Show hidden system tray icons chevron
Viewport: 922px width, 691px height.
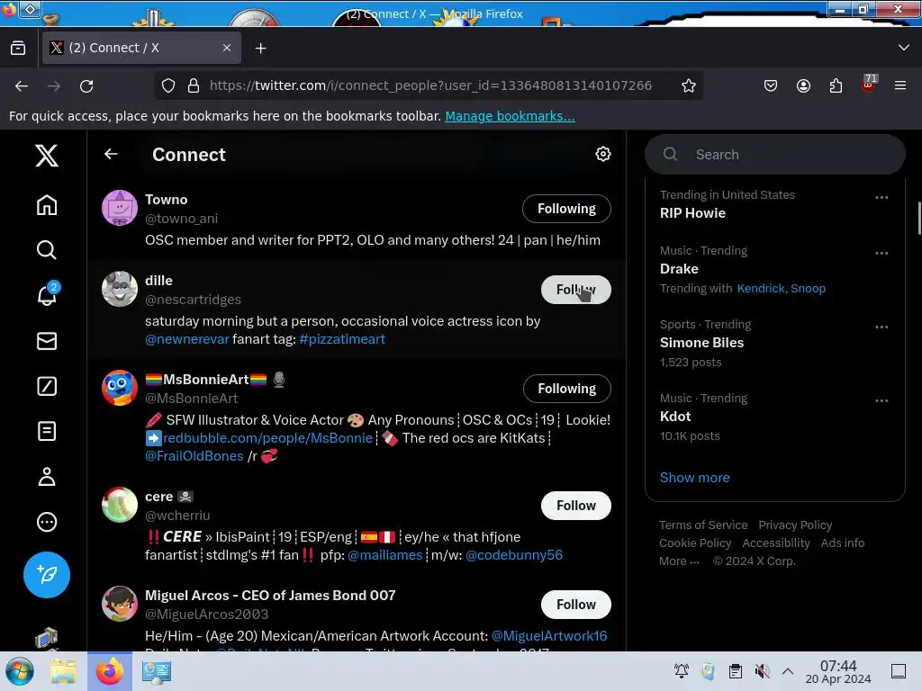tap(788, 671)
